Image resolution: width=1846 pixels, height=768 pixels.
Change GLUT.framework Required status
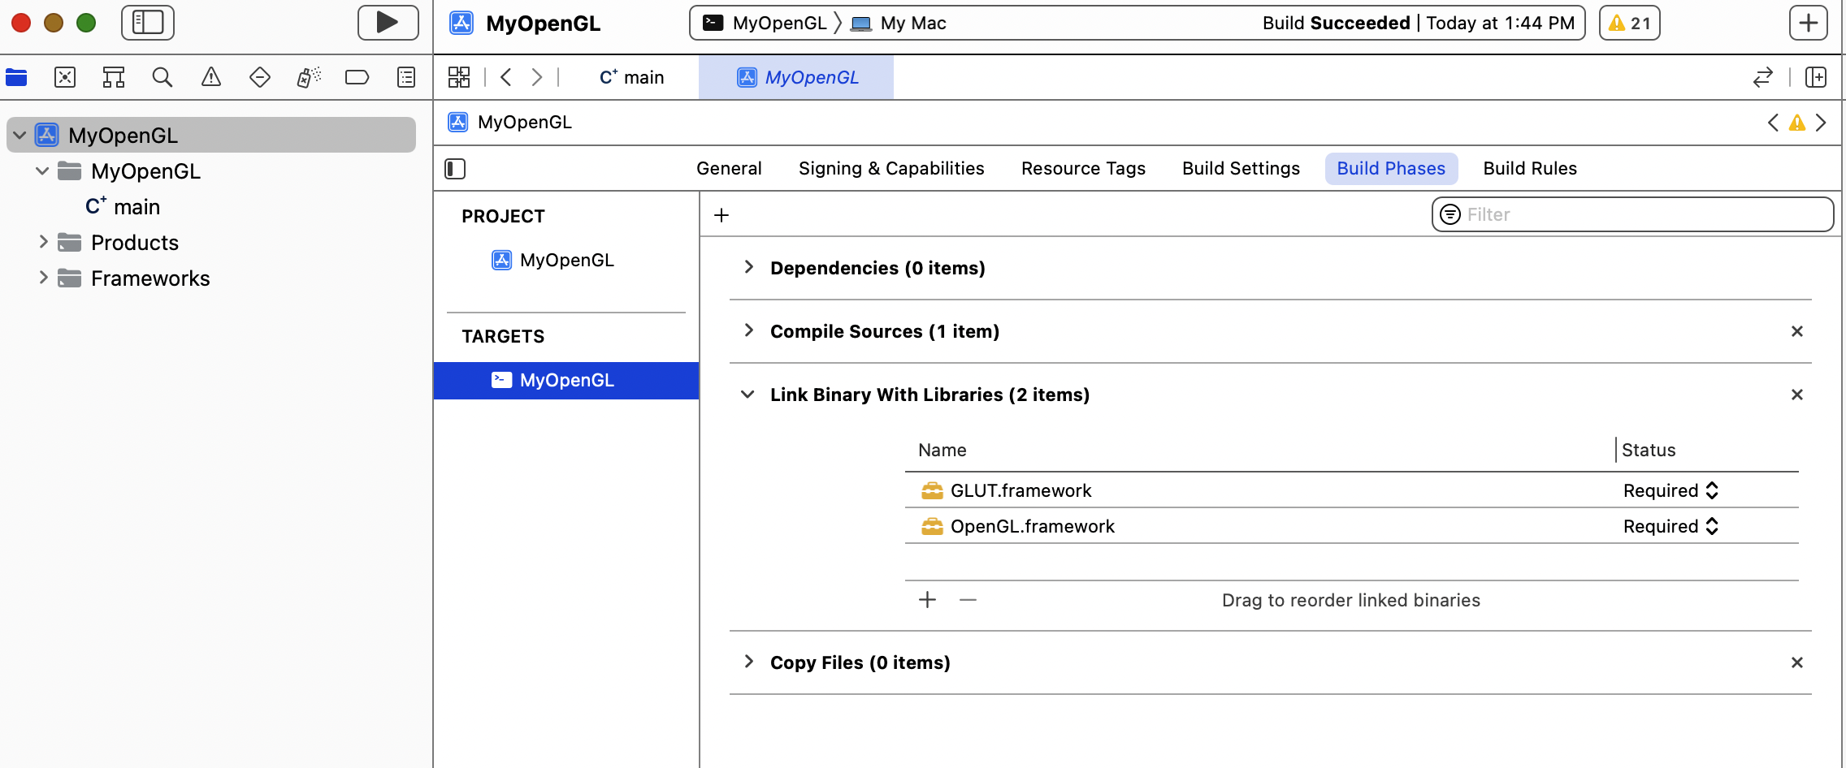point(1671,490)
